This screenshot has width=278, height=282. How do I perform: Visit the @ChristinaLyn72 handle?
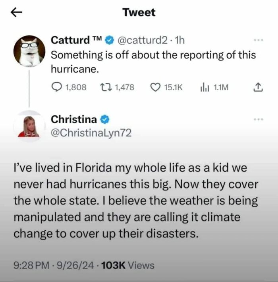[91, 133]
